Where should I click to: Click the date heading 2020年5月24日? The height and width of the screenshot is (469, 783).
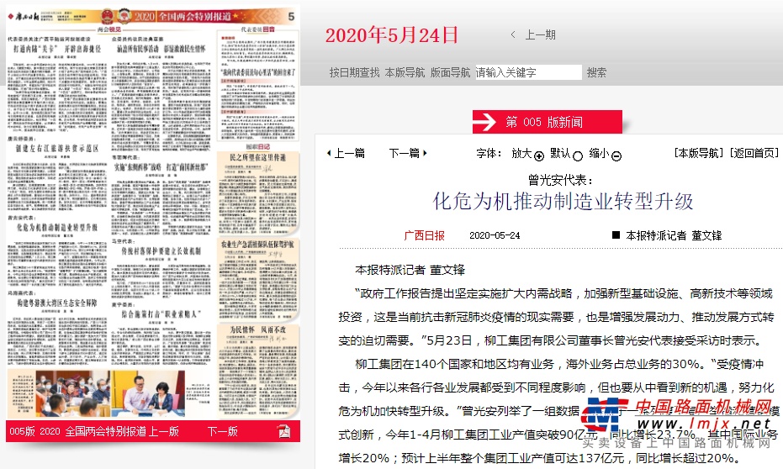tap(392, 35)
